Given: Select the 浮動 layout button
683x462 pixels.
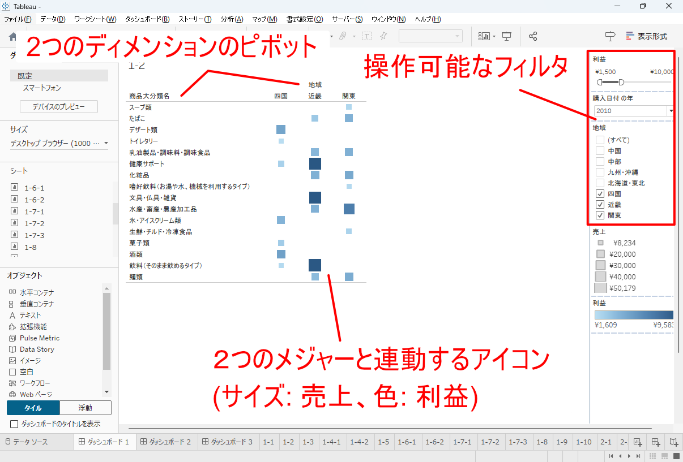Looking at the screenshot, I should [86, 408].
